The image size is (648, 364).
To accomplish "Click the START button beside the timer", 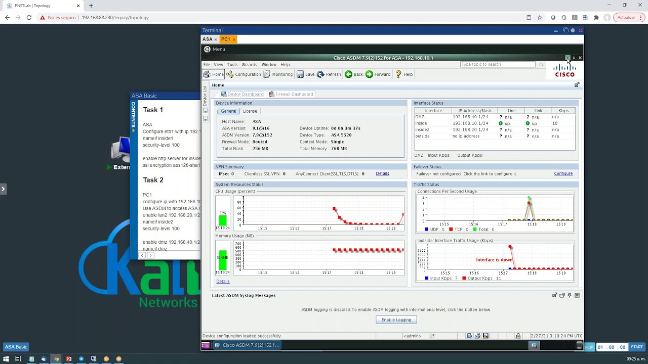I will 636,347.
